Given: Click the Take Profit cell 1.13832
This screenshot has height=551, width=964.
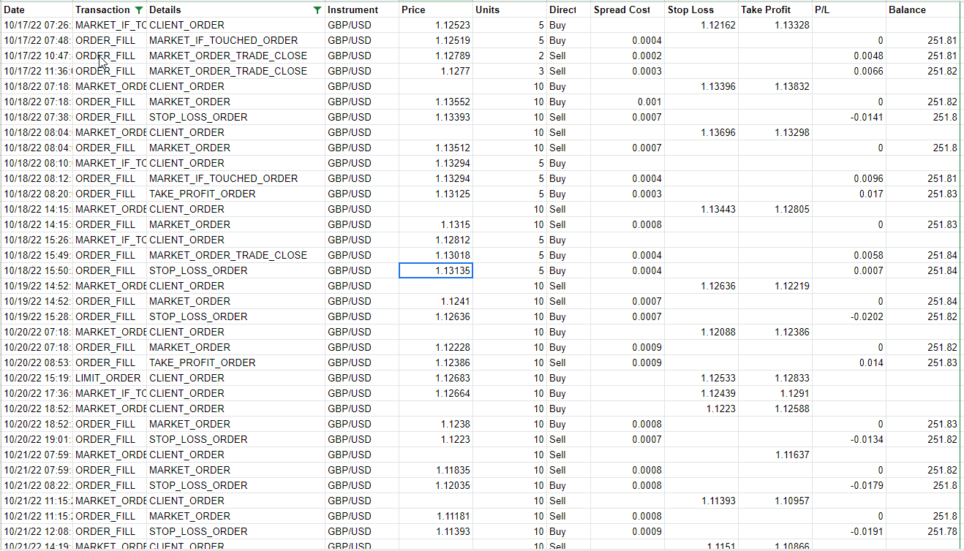Looking at the screenshot, I should tap(775, 86).
